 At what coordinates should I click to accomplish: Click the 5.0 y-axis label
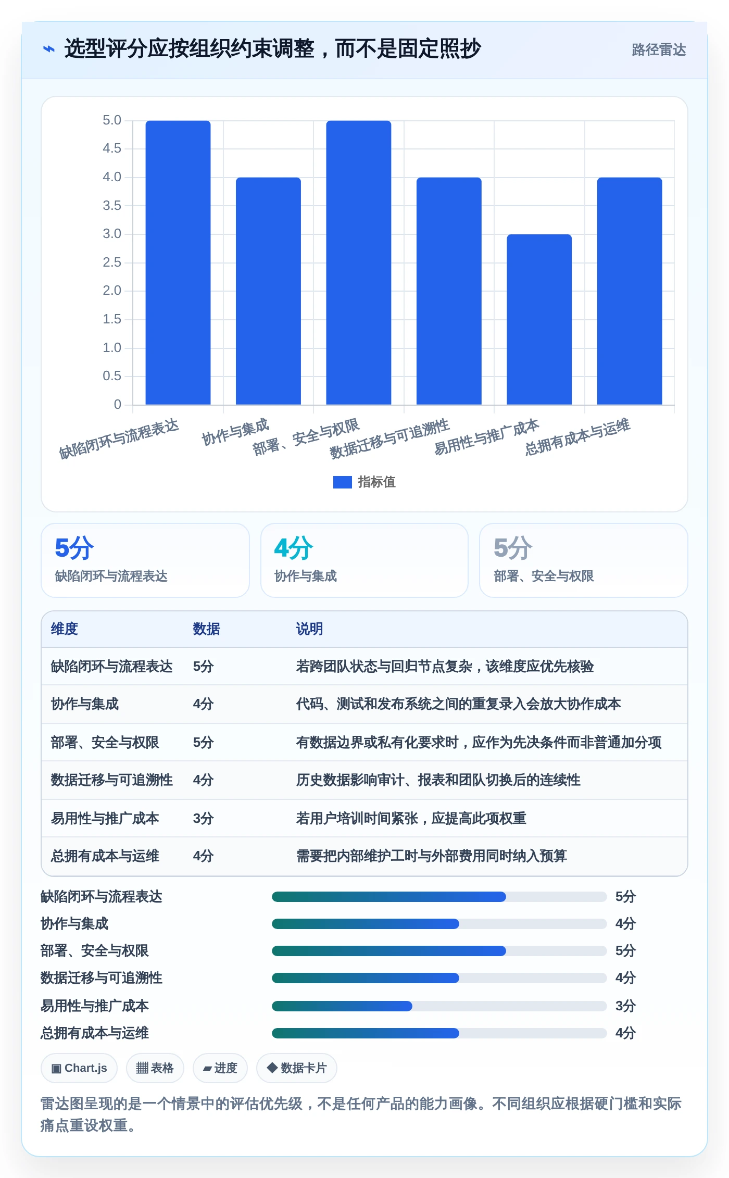pos(112,121)
